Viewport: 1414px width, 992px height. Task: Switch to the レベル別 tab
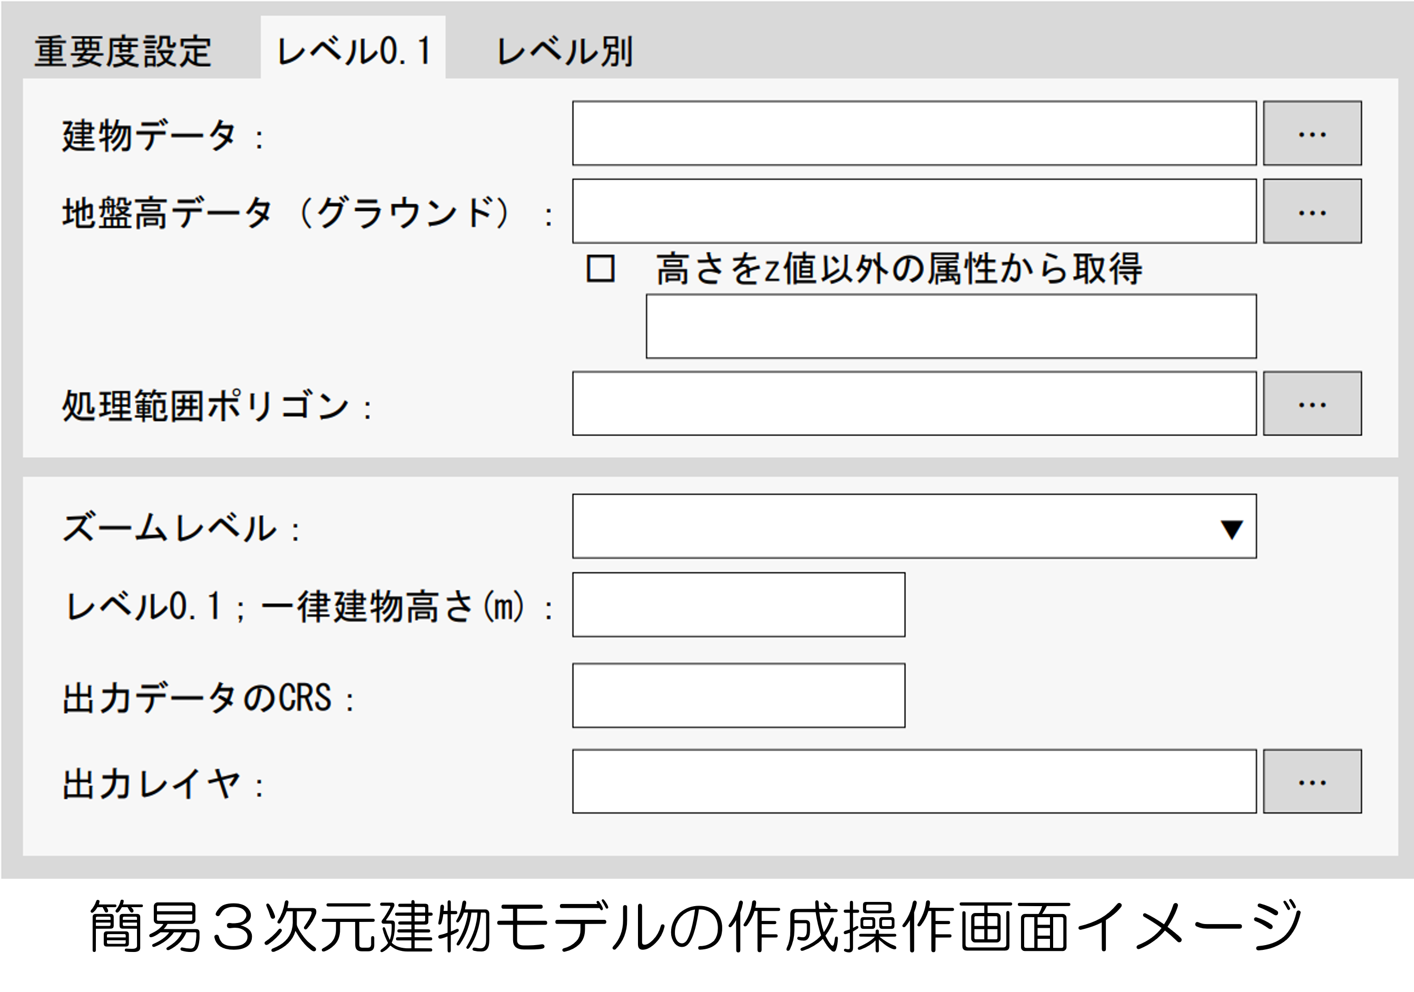pyautogui.click(x=564, y=51)
